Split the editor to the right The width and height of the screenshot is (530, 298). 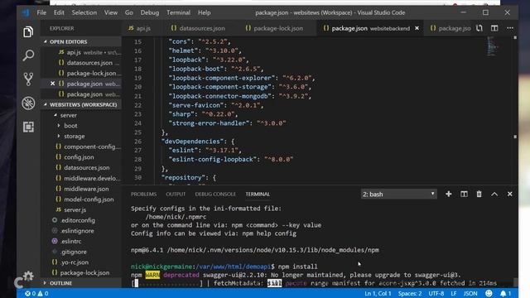[494, 28]
